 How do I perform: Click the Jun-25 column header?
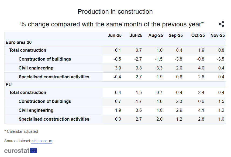tap(115, 36)
